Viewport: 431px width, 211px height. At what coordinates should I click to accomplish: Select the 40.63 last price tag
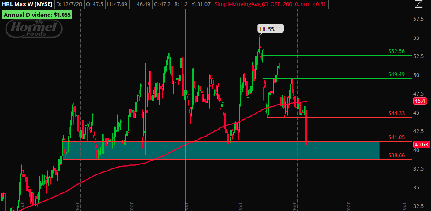[420, 145]
